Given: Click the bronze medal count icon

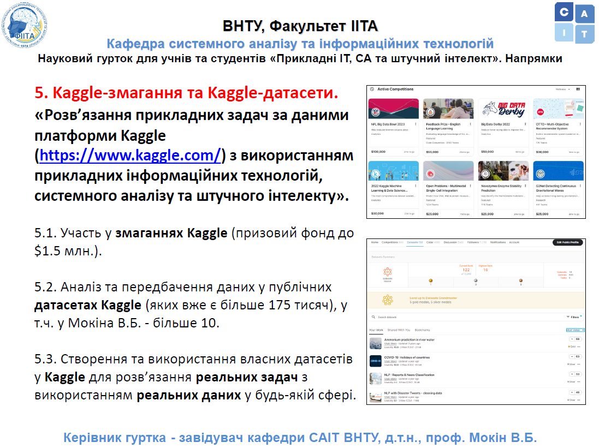Looking at the screenshot, I should pyautogui.click(x=521, y=280).
